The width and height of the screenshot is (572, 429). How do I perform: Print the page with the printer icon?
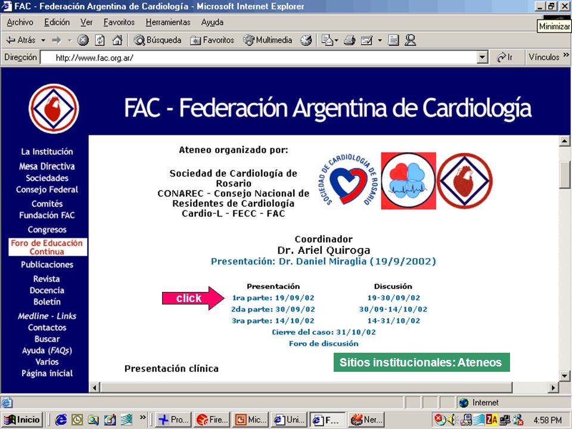click(350, 40)
